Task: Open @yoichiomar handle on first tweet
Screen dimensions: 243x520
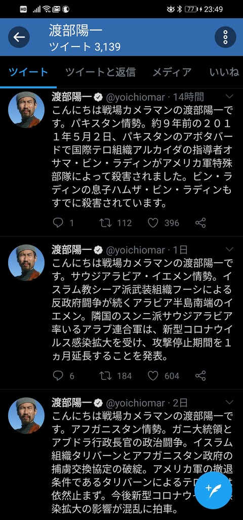Action: 136,97
